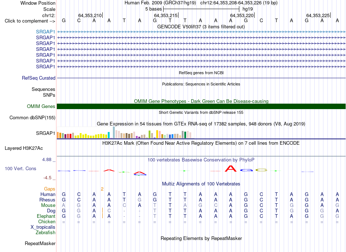Click large red A in conservation logo
The height and width of the screenshot is (252, 346).
pyautogui.click(x=231, y=169)
